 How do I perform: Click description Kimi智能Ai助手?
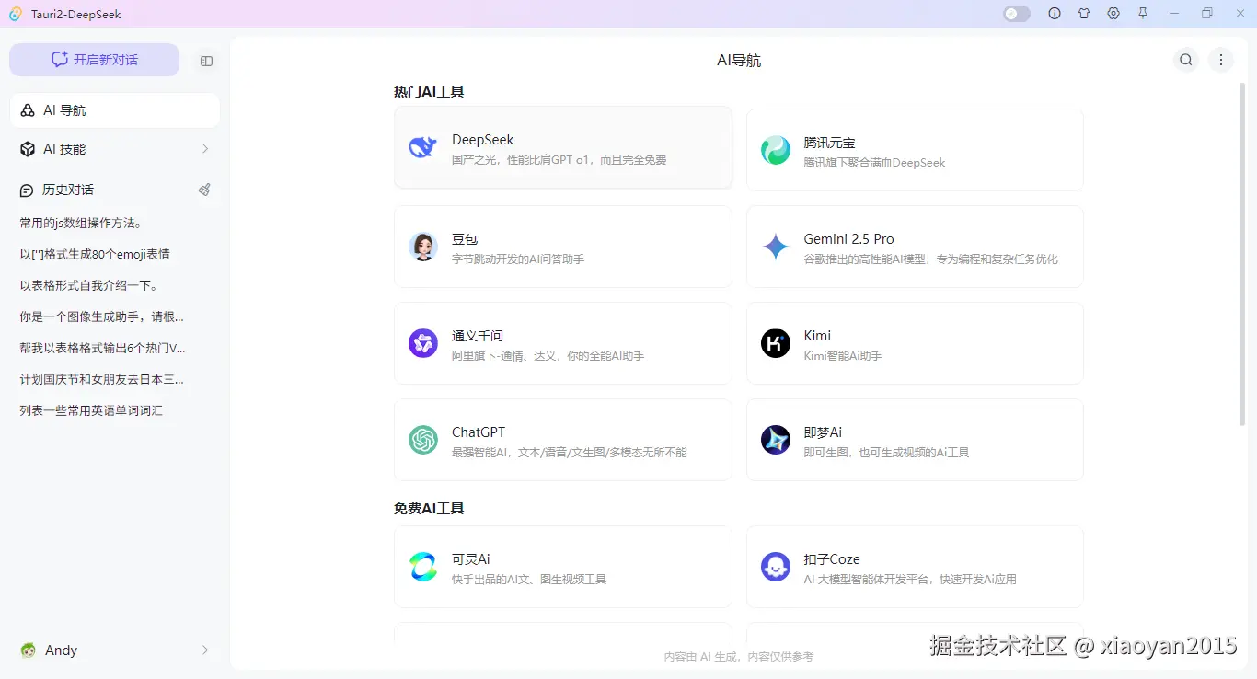pyautogui.click(x=843, y=356)
